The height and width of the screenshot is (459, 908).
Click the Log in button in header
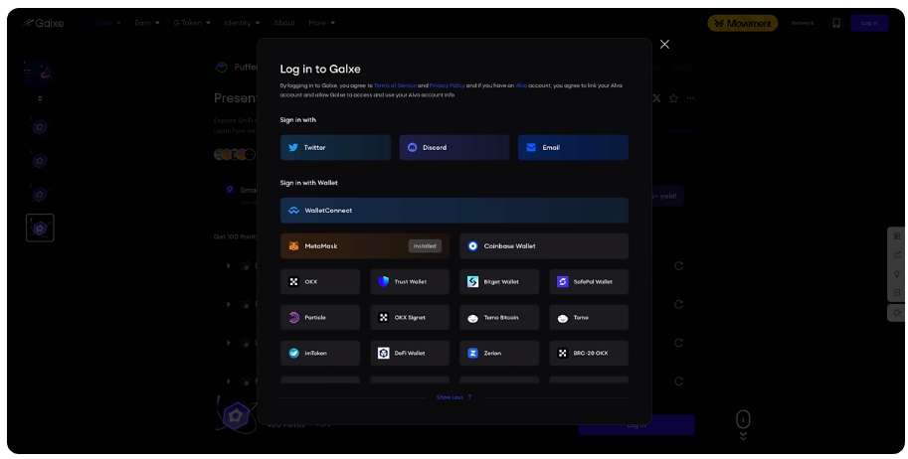869,23
